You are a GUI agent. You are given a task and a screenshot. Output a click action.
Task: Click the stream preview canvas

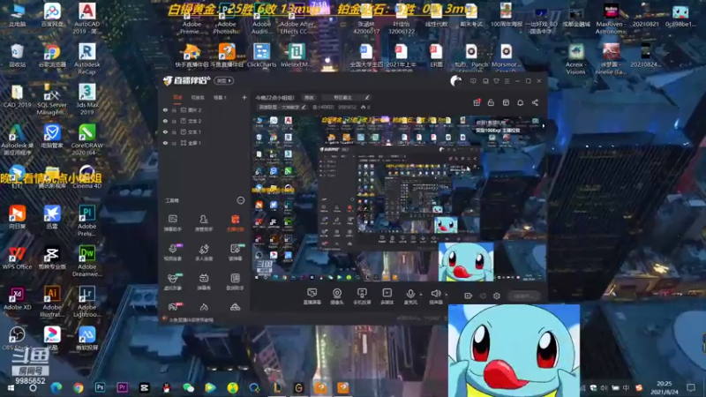[x=399, y=198]
